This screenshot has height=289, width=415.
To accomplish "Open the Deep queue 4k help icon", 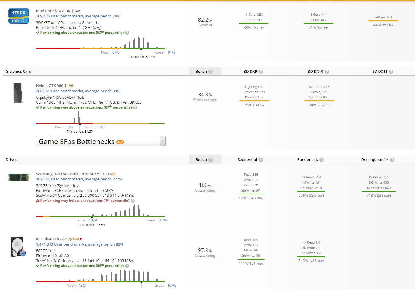I will (392, 160).
